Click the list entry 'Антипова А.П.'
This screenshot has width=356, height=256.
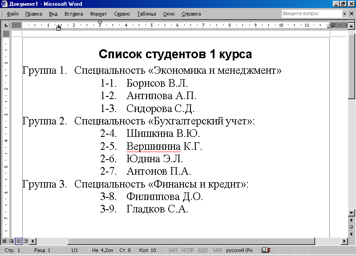[x=161, y=96]
